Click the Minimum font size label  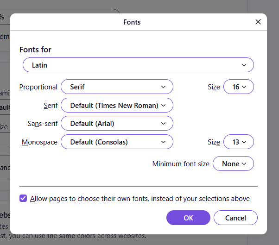pyautogui.click(x=181, y=164)
